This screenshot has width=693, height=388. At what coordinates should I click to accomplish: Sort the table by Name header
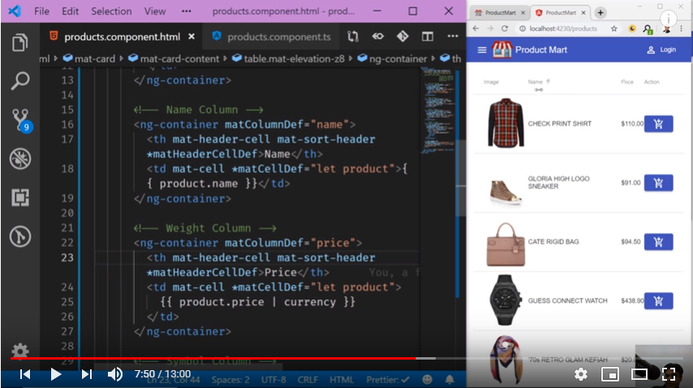535,82
